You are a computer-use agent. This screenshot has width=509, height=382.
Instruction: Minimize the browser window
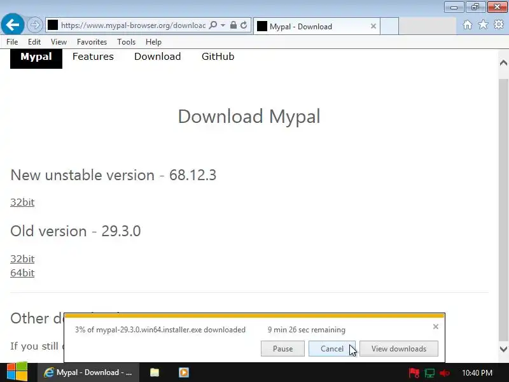coord(454,7)
